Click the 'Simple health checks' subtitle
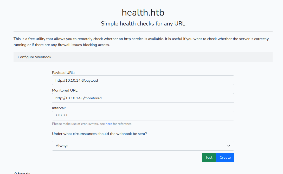The image size is (283, 174). click(x=143, y=24)
